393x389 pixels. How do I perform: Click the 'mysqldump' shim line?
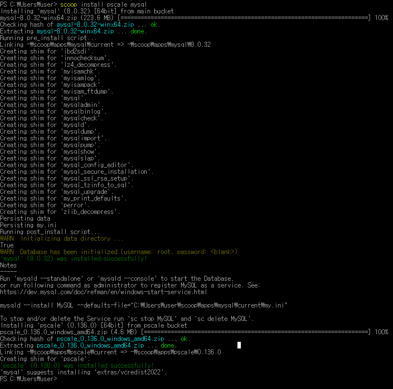[50, 132]
